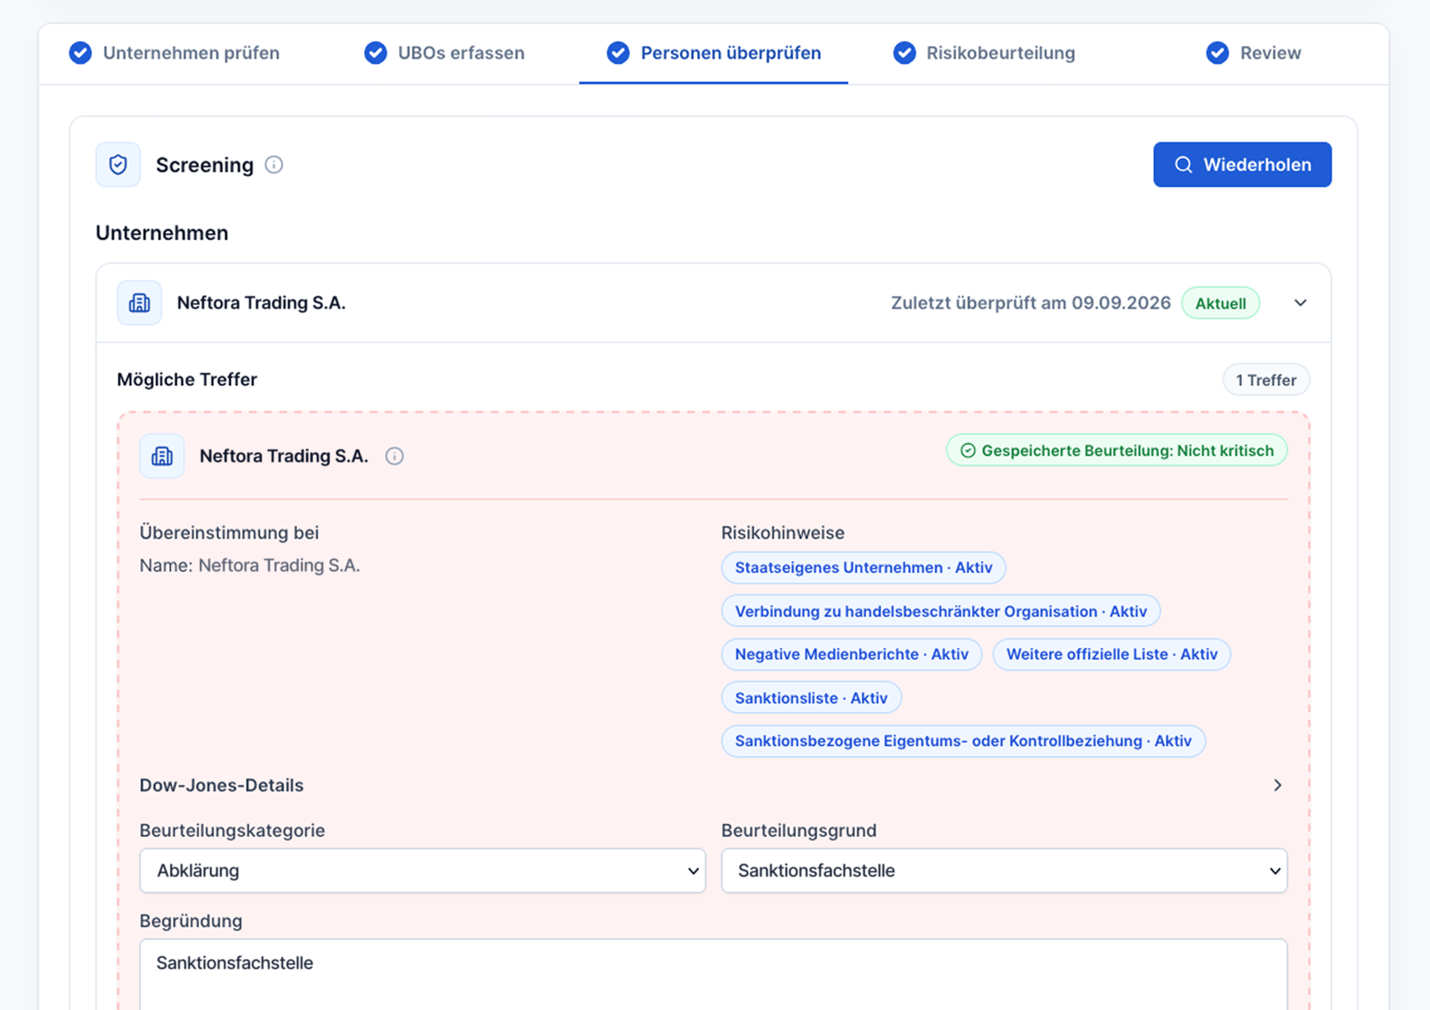Click the Negative Medienberichte · Aktiv tag

[x=851, y=654]
